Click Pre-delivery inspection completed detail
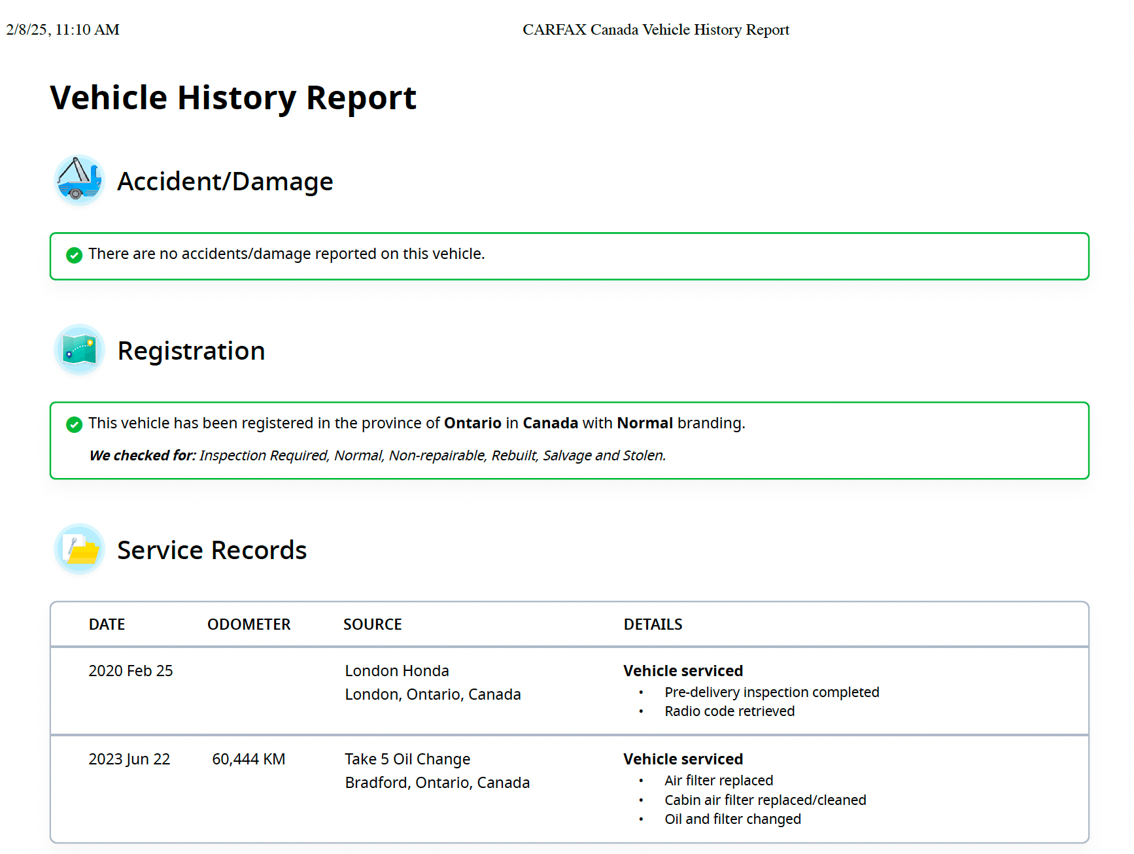This screenshot has height=854, width=1134. click(772, 692)
